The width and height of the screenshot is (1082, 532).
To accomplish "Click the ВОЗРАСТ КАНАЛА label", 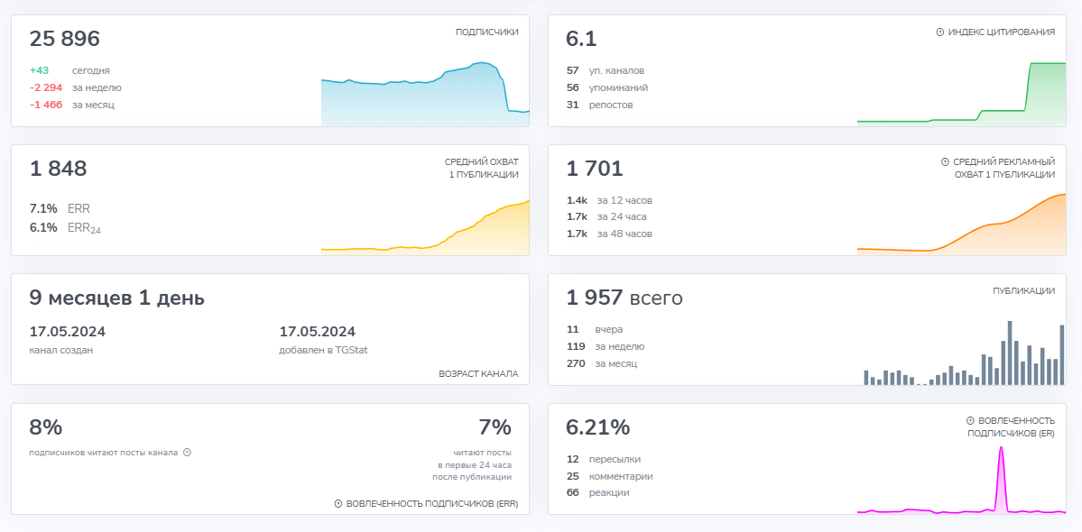I will (x=478, y=373).
